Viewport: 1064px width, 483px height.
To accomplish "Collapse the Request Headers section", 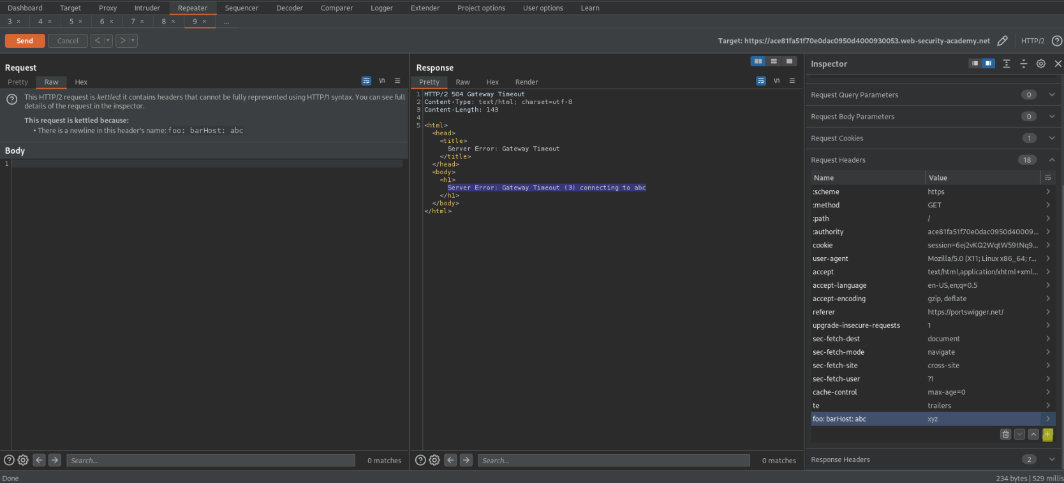I will coord(1052,160).
